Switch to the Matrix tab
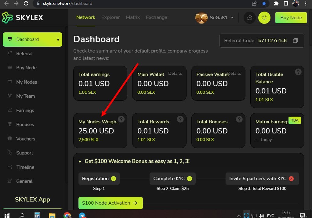 pyautogui.click(x=133, y=17)
